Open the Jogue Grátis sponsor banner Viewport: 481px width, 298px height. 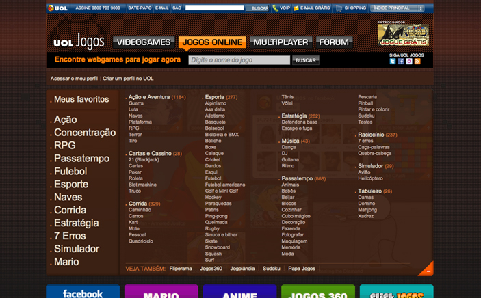click(403, 35)
